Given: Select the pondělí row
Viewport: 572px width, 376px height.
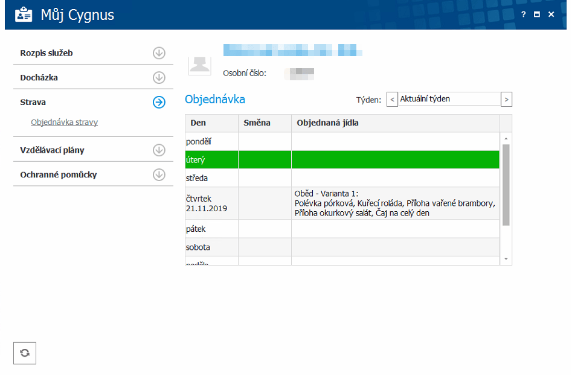Looking at the screenshot, I should point(342,141).
